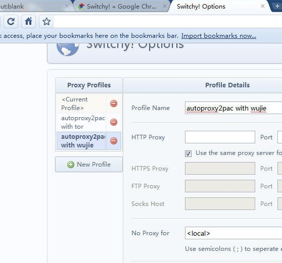Switch to the Switchy! Google Chrome tab
This screenshot has height=263, width=282.
(121, 7)
